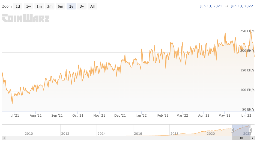257x142 pixels.
Task: Click the Jan '22 axis label
Action: pyautogui.click(x=141, y=116)
